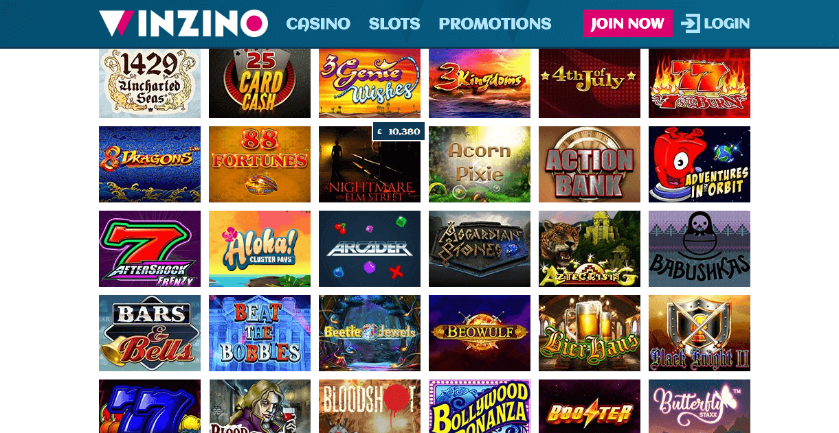This screenshot has height=433, width=839.
Task: Select the Bars & Bells slot
Action: tap(150, 333)
